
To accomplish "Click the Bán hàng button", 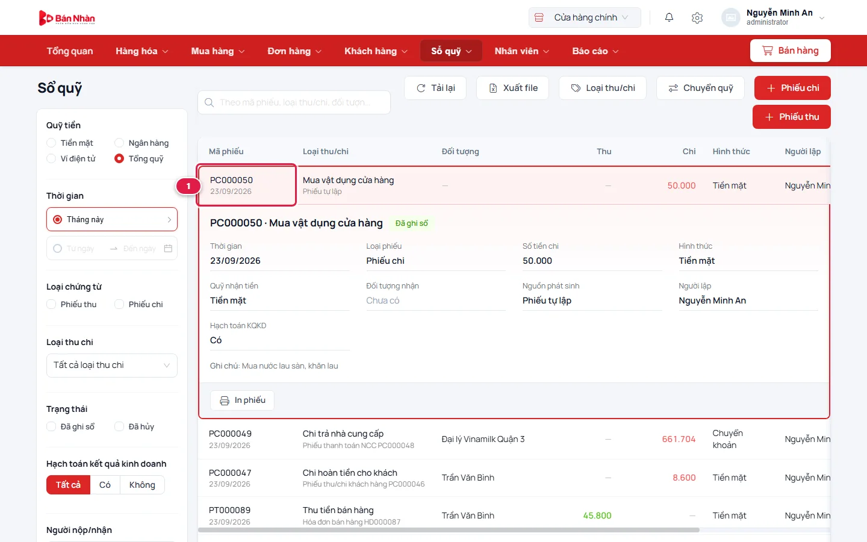I will pos(791,51).
